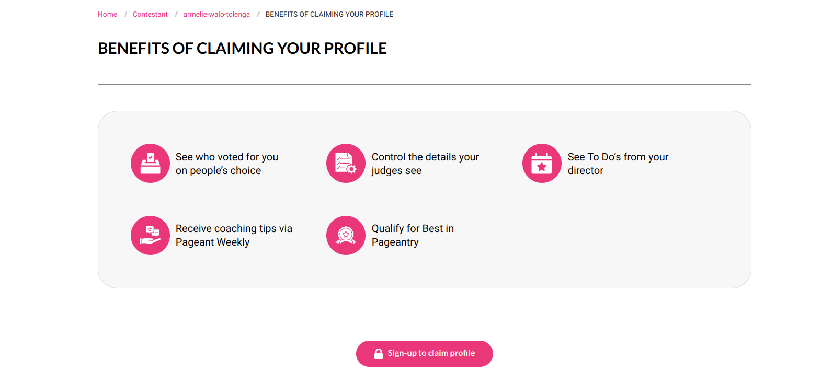Select 'Control the details your judges see' text
Viewport: 833px width, 382px height.
tap(425, 164)
